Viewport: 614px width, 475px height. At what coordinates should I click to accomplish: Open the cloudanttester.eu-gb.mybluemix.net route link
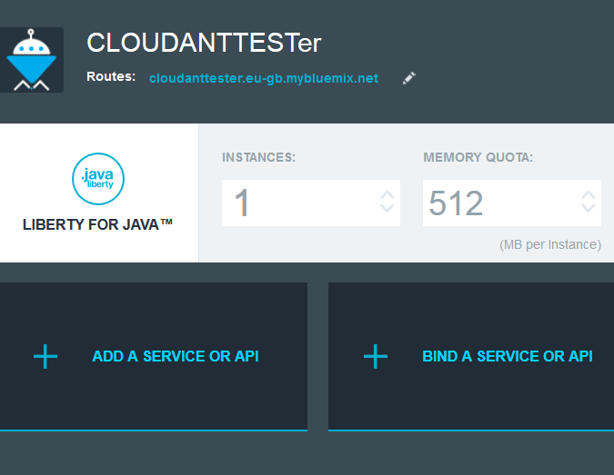coord(264,78)
